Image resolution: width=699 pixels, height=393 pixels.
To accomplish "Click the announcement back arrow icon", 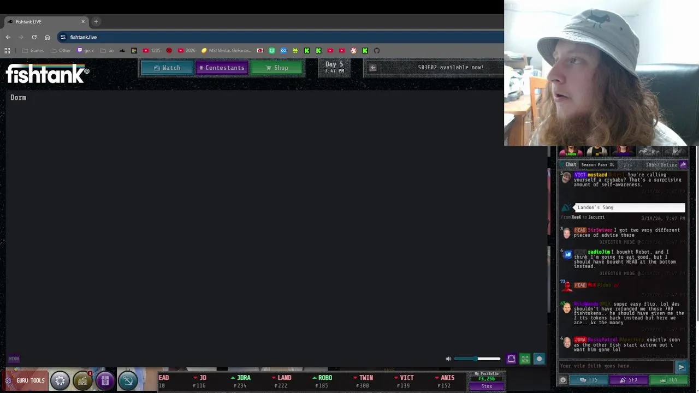I will (373, 68).
